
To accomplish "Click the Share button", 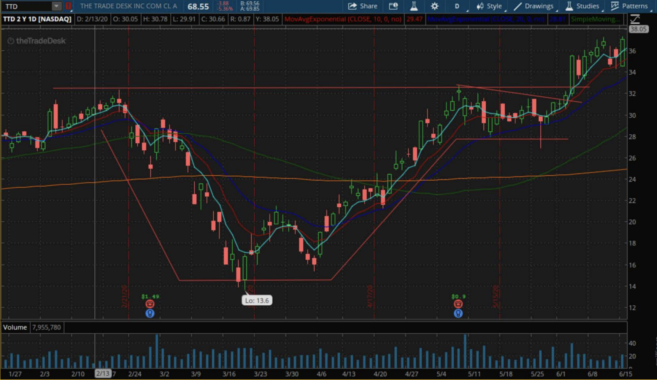I will coord(362,6).
